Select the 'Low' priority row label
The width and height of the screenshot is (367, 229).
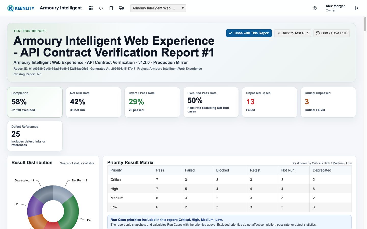[x=114, y=207]
